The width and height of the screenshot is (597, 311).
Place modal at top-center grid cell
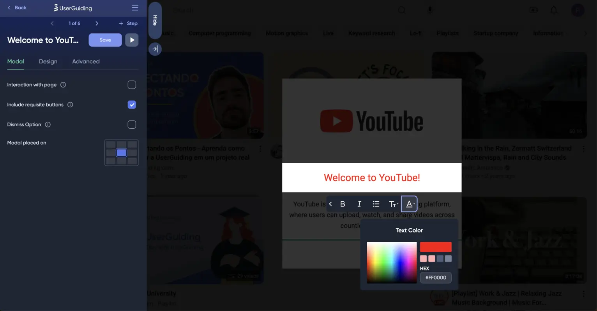122,145
